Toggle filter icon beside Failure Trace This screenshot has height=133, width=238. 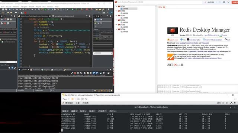pyautogui.click(x=12, y=68)
